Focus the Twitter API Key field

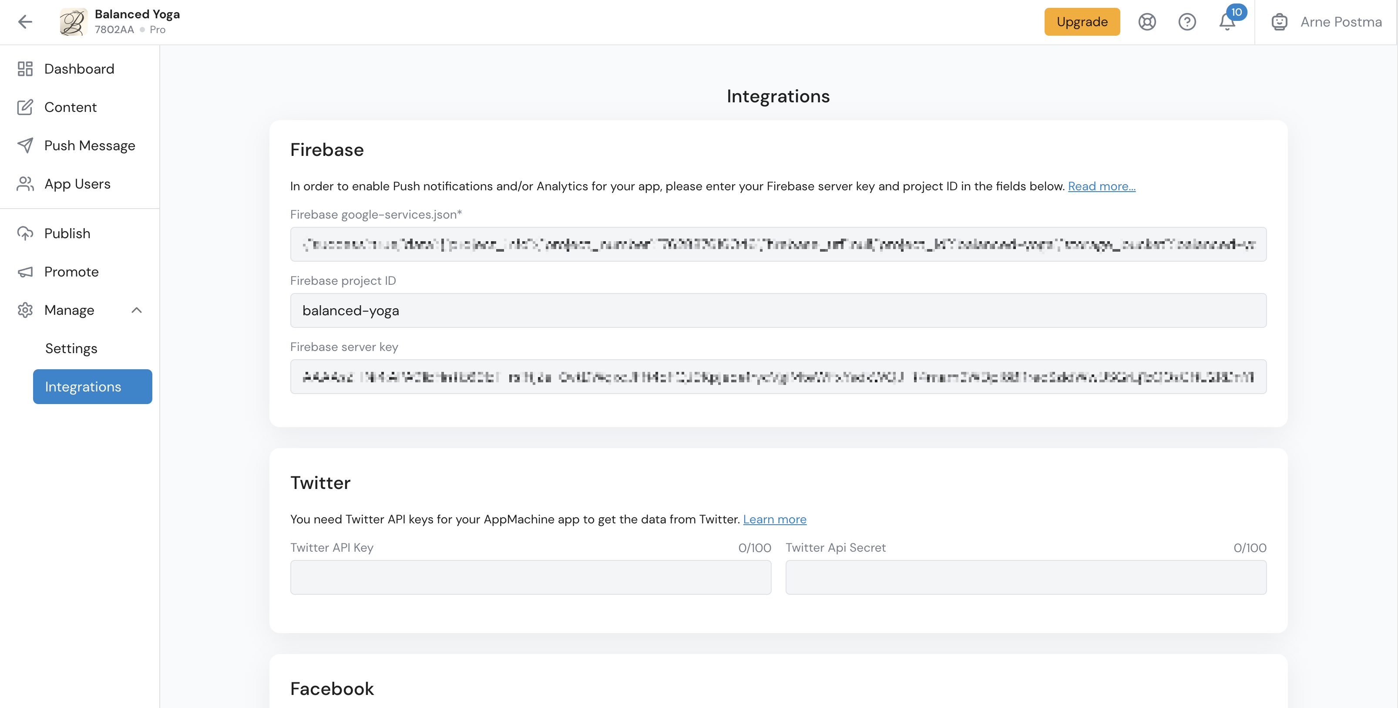tap(530, 577)
